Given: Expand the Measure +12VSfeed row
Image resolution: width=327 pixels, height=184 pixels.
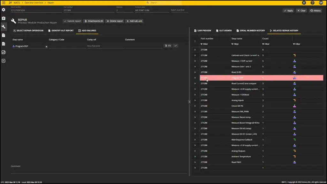Looking at the screenshot, I should click(x=195, y=95).
